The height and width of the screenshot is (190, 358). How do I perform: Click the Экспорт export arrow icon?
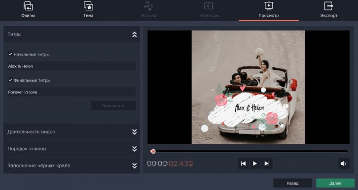[329, 6]
